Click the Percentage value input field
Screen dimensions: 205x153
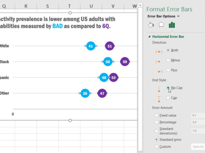click(x=198, y=122)
